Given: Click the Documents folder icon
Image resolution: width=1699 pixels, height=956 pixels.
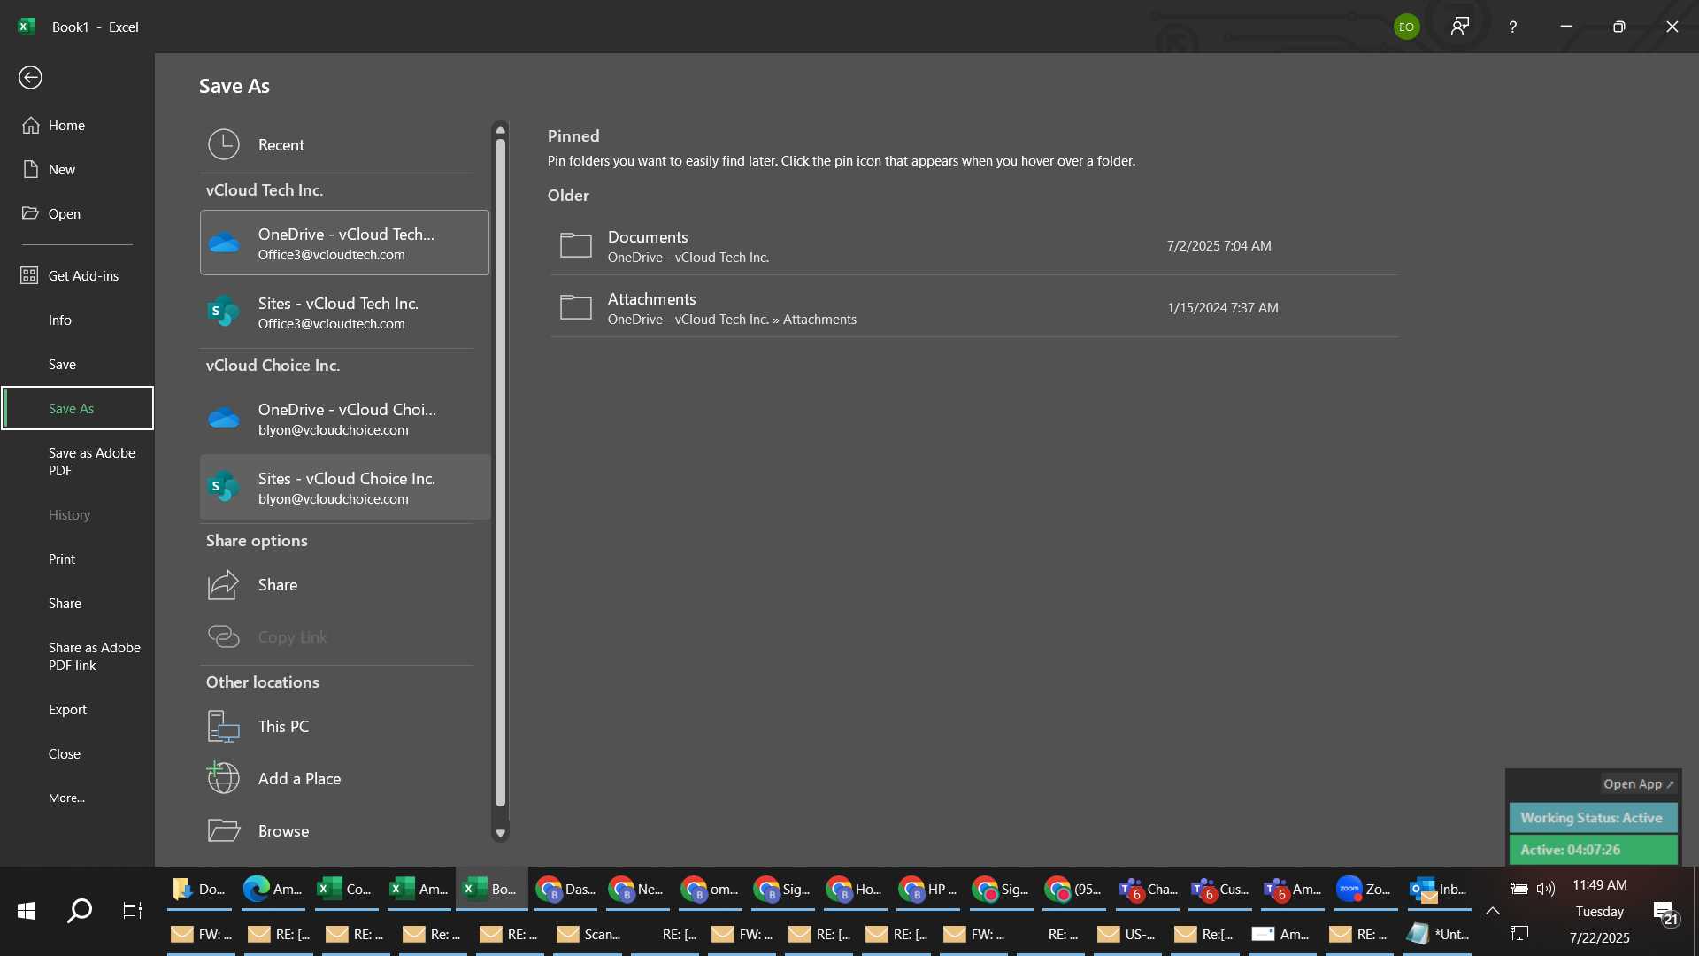Looking at the screenshot, I should (x=576, y=245).
